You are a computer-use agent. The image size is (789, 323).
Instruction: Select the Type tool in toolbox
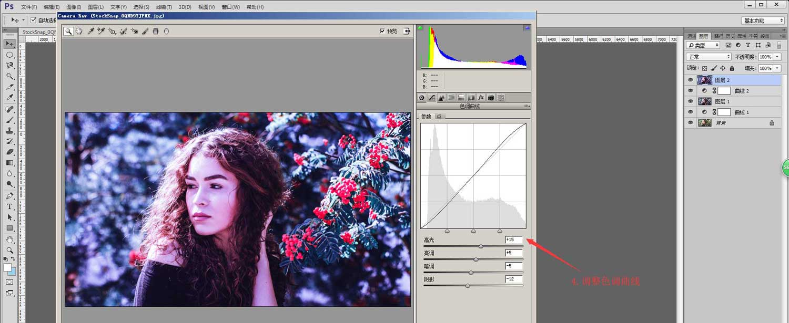click(x=9, y=206)
